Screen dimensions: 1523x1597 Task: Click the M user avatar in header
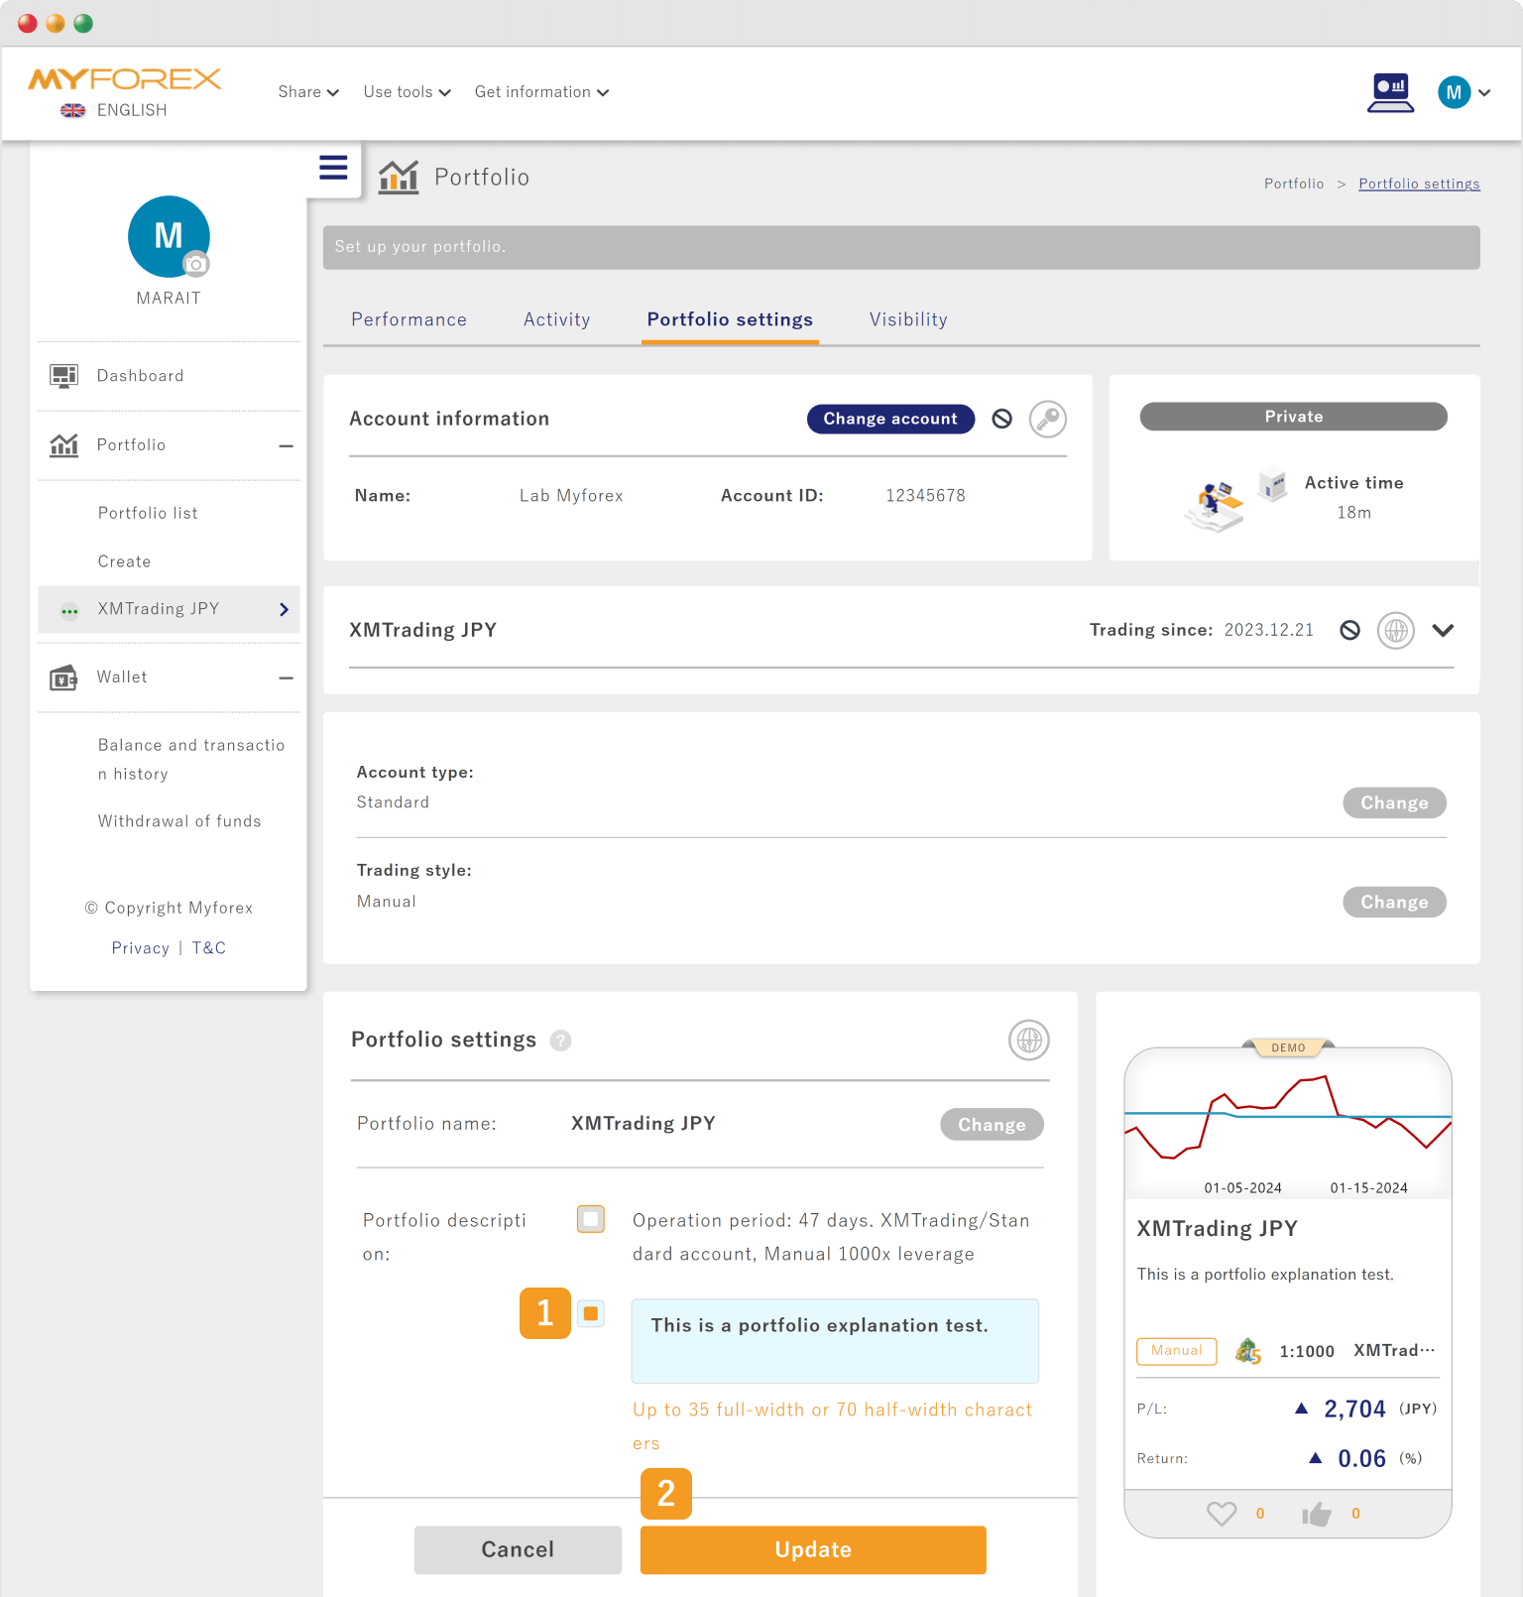(1454, 92)
